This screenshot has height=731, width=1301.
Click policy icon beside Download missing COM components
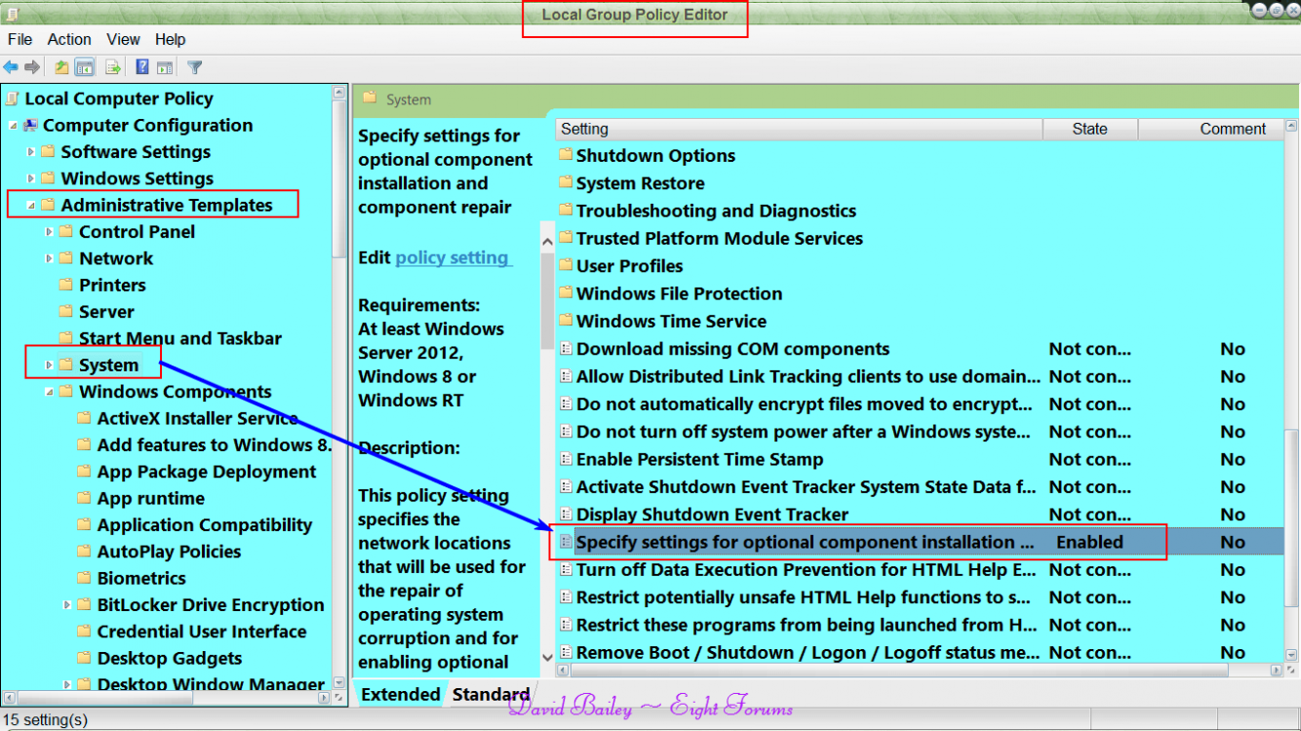point(566,349)
